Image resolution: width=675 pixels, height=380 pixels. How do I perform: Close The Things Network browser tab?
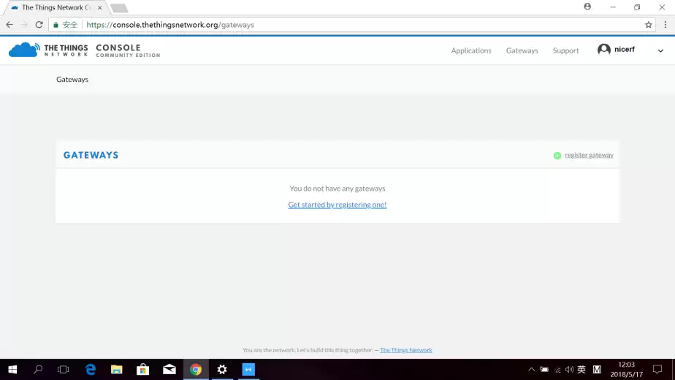tap(99, 7)
